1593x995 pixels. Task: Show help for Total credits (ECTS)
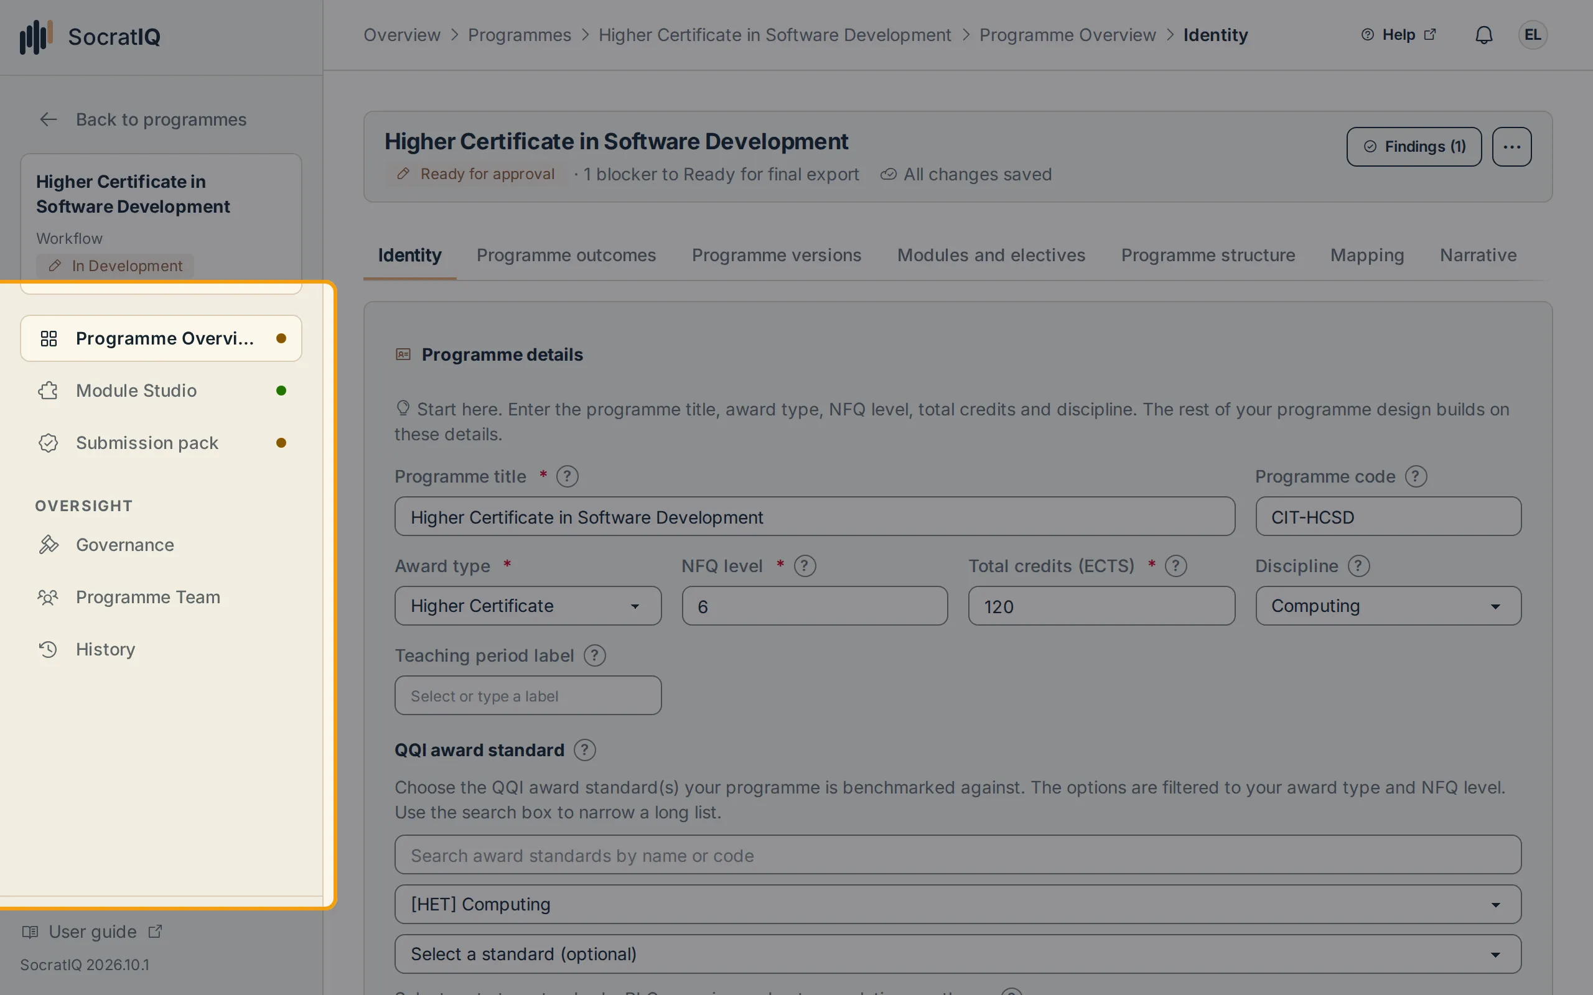click(x=1175, y=566)
